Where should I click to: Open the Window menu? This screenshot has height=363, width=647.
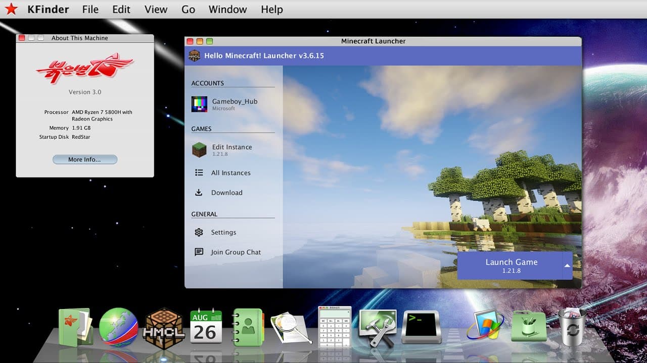point(227,10)
